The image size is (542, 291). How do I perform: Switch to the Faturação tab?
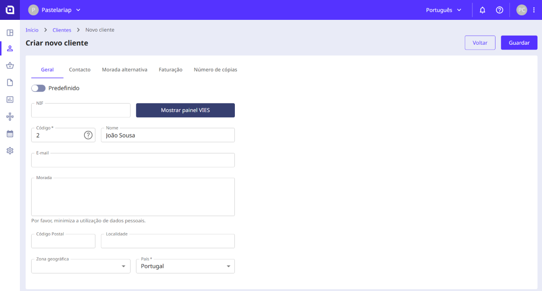pos(170,69)
